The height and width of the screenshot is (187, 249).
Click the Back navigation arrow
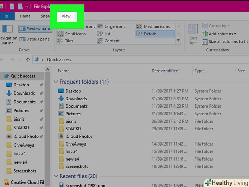(x=2, y=60)
